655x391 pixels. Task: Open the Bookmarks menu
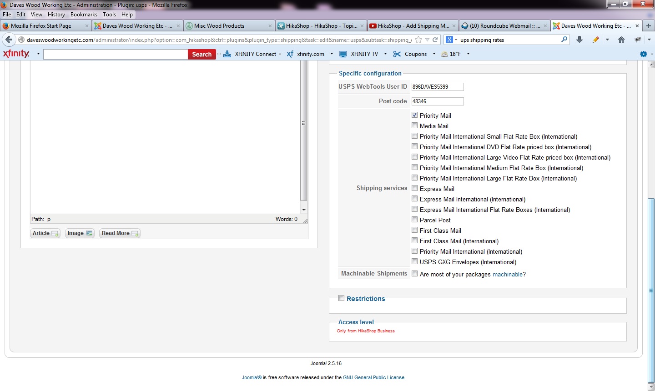coord(84,15)
